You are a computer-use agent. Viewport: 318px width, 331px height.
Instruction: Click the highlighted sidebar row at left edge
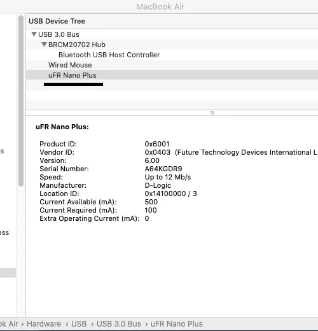[x=8, y=272]
